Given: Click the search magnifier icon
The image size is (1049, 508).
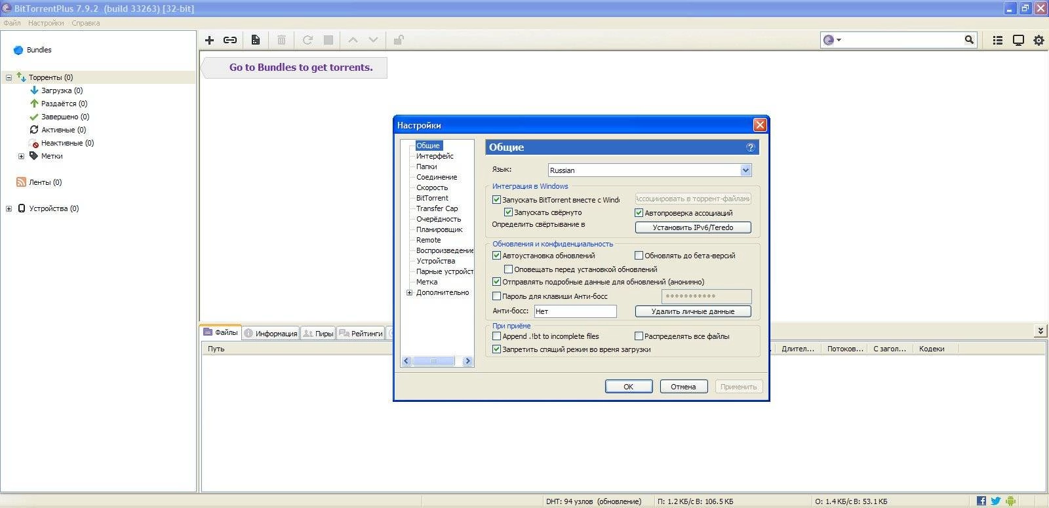Looking at the screenshot, I should click(969, 40).
